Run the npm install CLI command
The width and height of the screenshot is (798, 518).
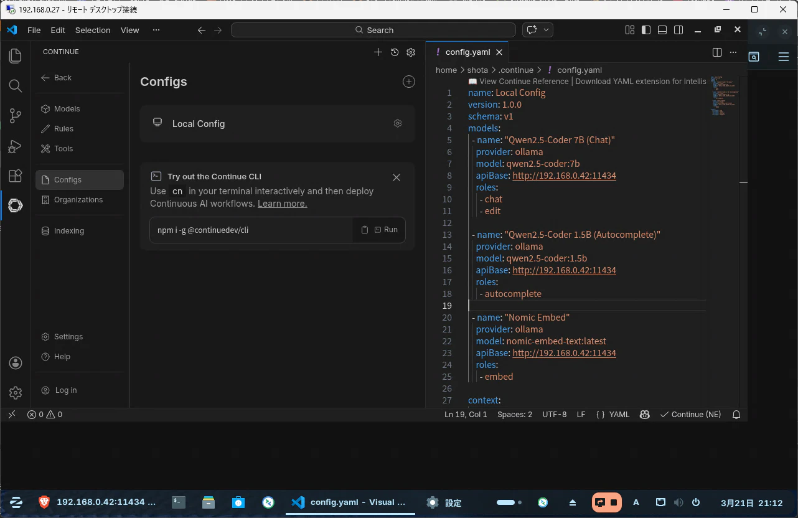386,230
